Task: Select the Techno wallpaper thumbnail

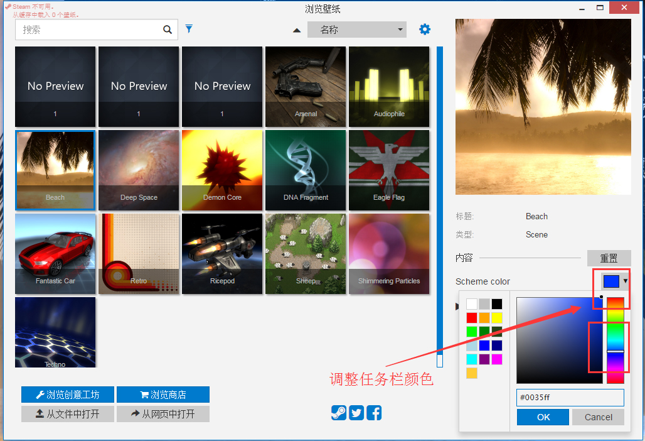Action: tap(55, 332)
